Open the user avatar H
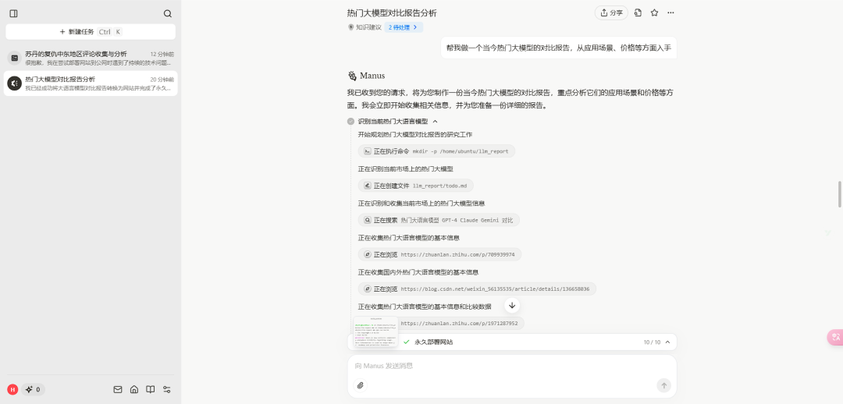Image resolution: width=843 pixels, height=404 pixels. [12, 389]
